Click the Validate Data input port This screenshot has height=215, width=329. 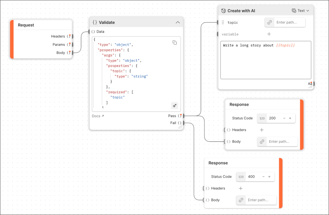pyautogui.click(x=89, y=32)
